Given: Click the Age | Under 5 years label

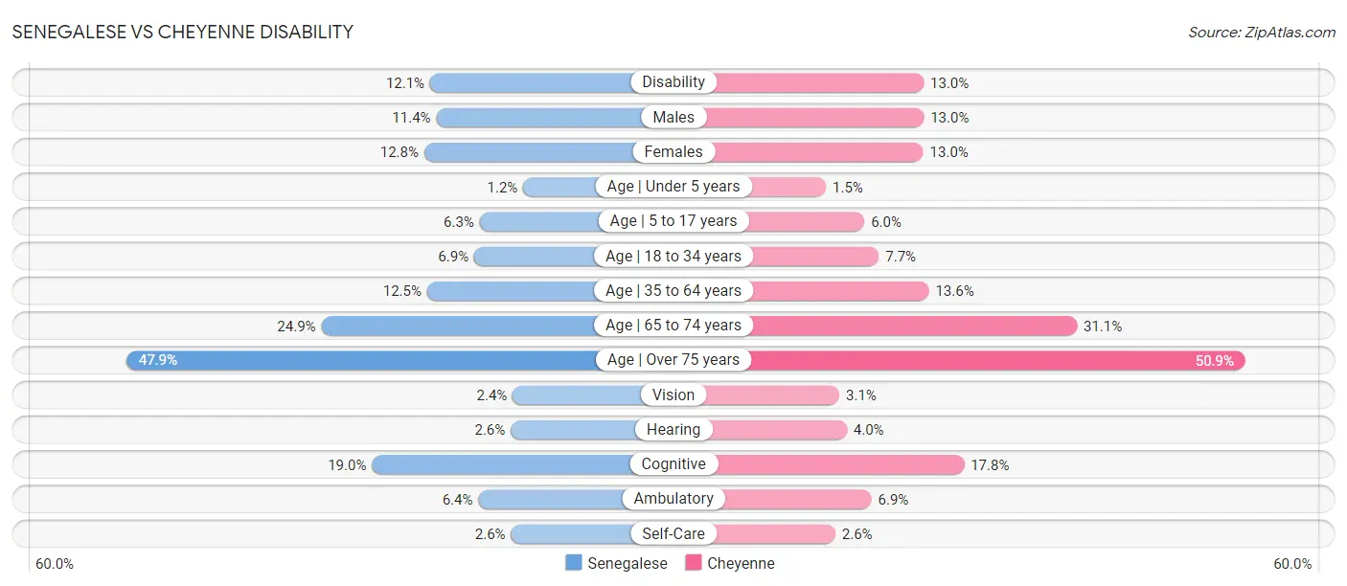Looking at the screenshot, I should click(x=673, y=186).
